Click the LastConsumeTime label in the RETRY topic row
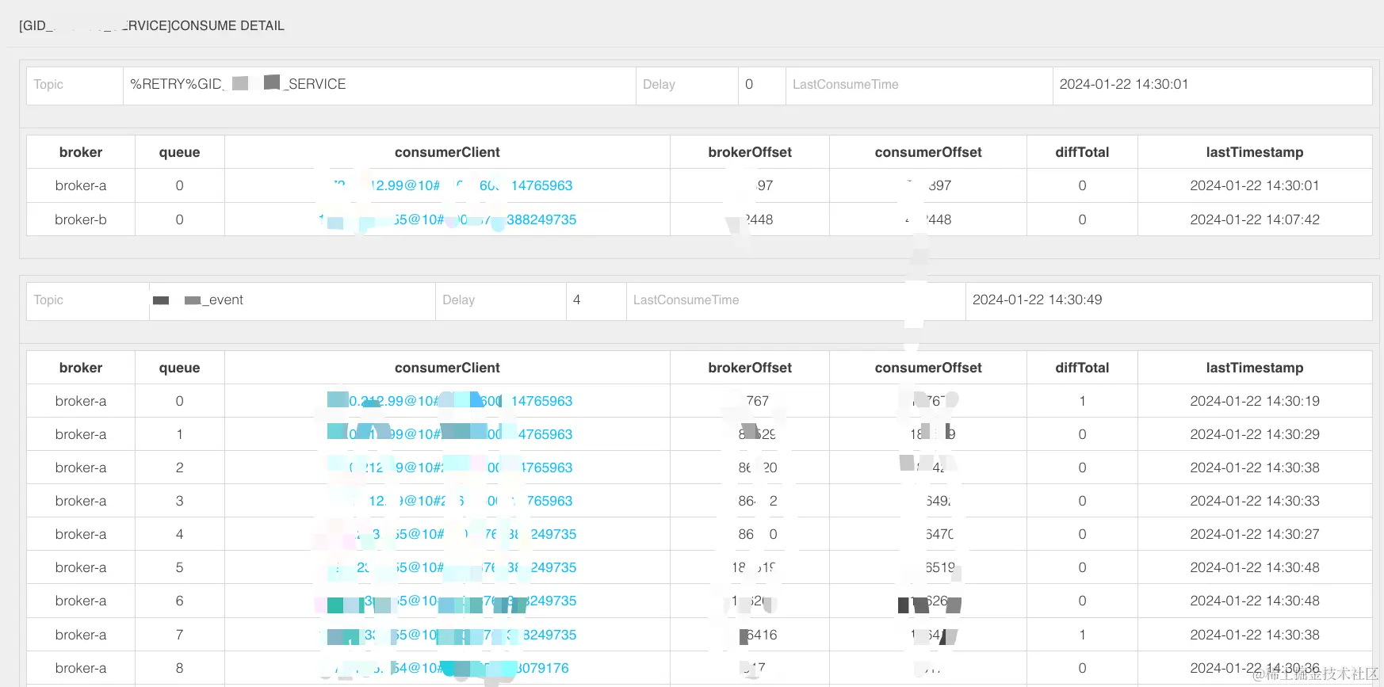Viewport: 1384px width, 687px height. pos(845,84)
